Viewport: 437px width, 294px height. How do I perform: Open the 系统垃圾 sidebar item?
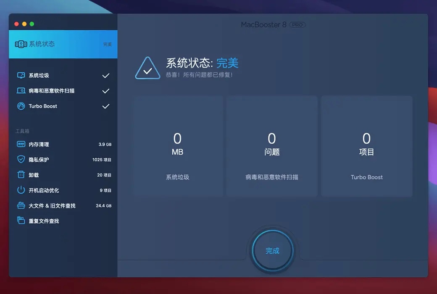pos(63,76)
